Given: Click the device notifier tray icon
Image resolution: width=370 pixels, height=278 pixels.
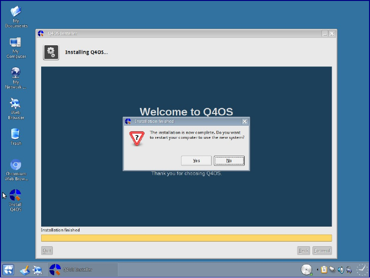Looking at the screenshot, I should coord(349,270).
